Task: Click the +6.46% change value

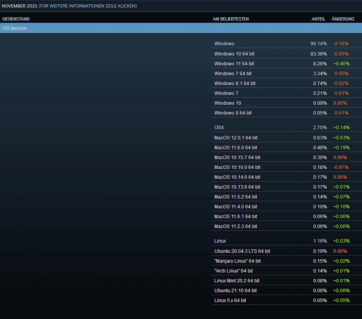Action: [341, 64]
